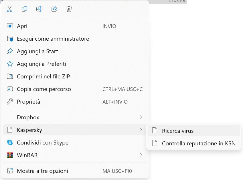Open Proprietà from the context menu

tap(29, 102)
